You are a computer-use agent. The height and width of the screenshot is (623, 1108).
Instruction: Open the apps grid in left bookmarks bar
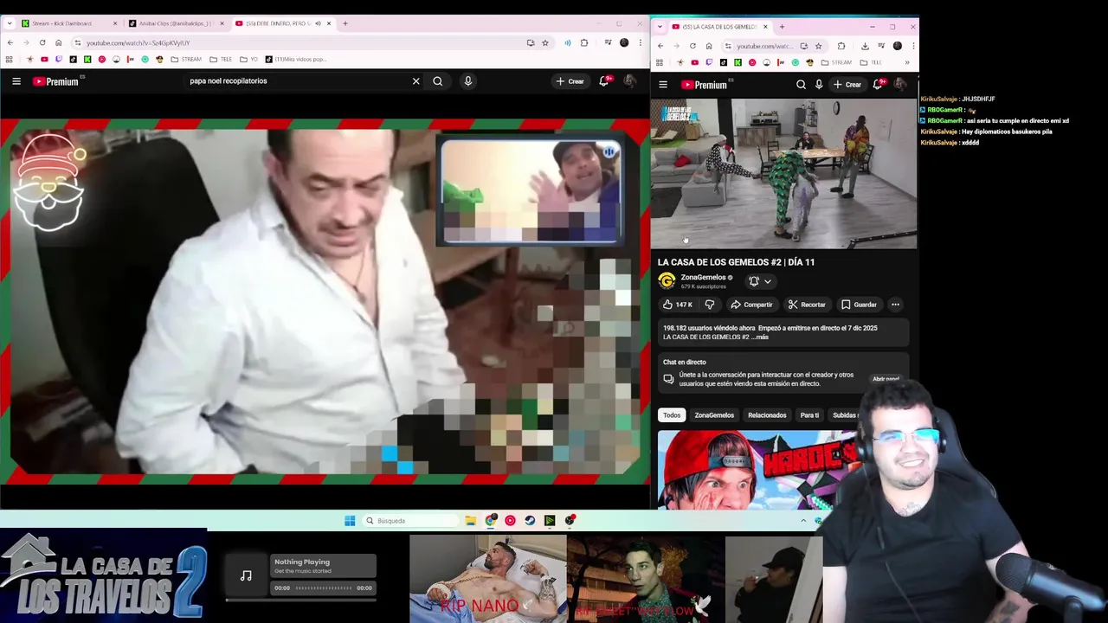9,60
